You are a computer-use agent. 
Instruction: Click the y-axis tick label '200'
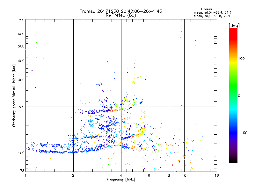21,107
